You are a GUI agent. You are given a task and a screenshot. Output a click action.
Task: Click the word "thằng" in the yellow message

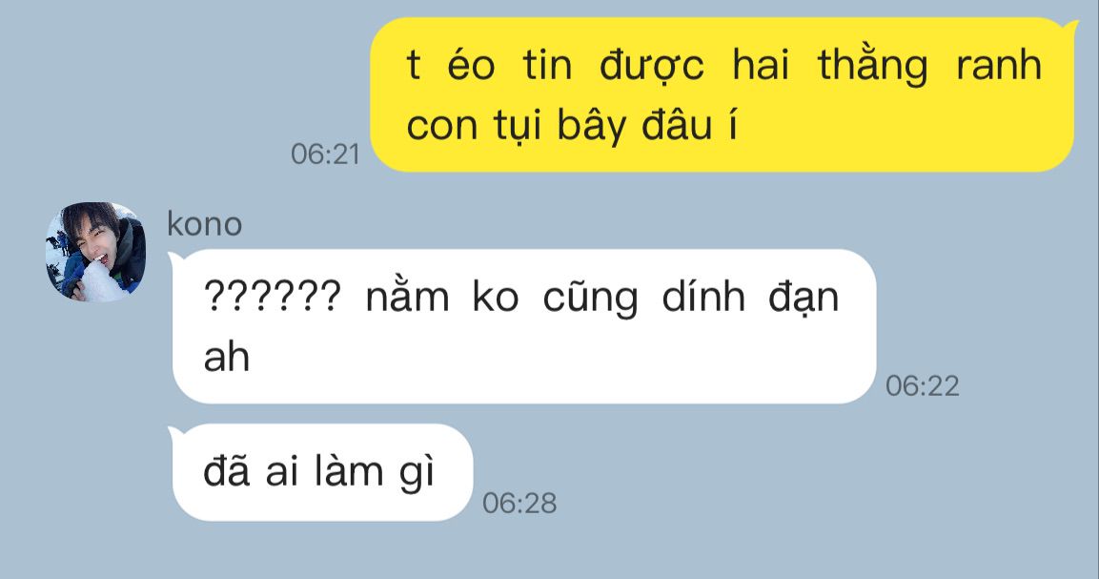(x=872, y=68)
